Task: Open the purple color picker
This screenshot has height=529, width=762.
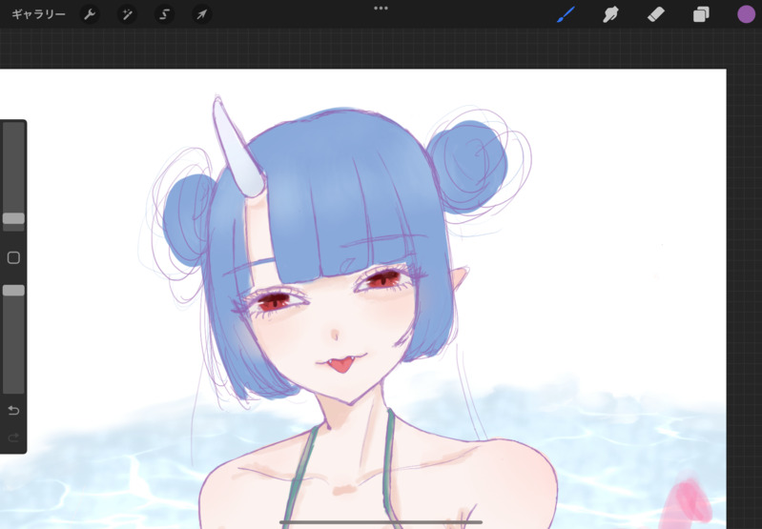Action: pos(746,14)
